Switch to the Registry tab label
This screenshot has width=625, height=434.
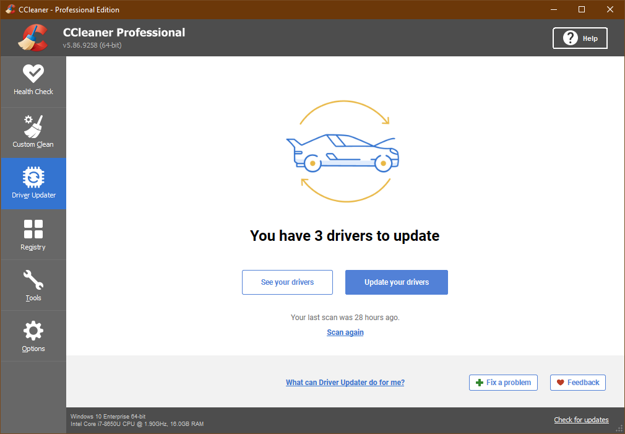coord(33,247)
